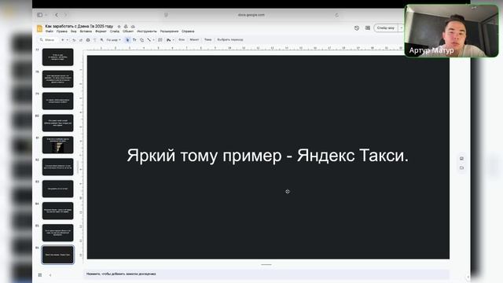503x283 pixels.
Task: Click the Меню search field
Action: pos(49,40)
